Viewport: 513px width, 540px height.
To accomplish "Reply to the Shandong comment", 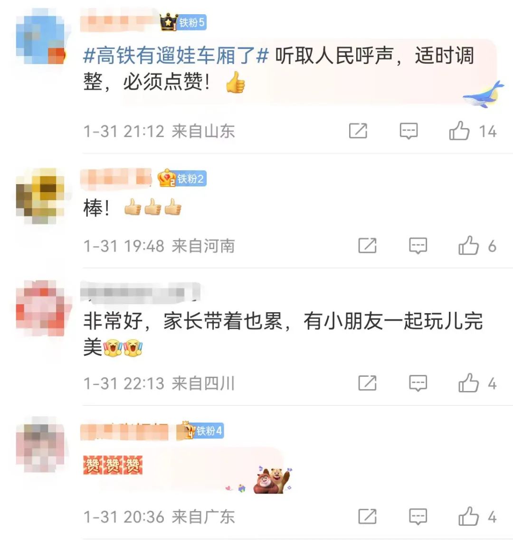I will (408, 131).
